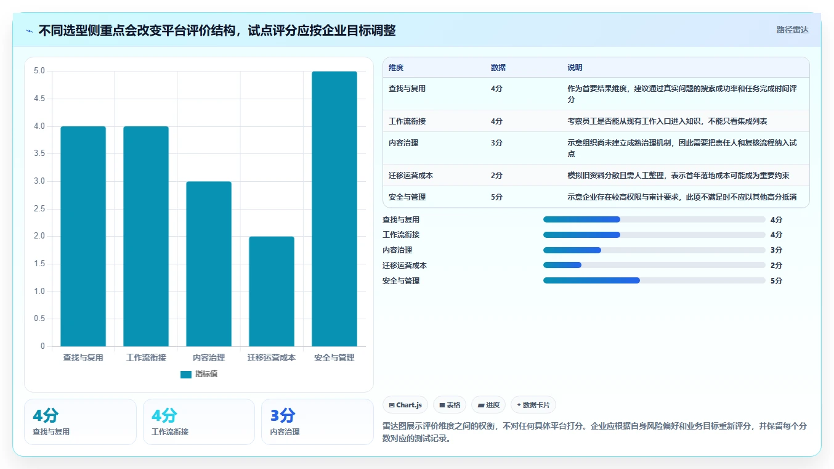This screenshot has height=469, width=834.
Task: Click the description starting 考察员工是否能
Action: [667, 121]
